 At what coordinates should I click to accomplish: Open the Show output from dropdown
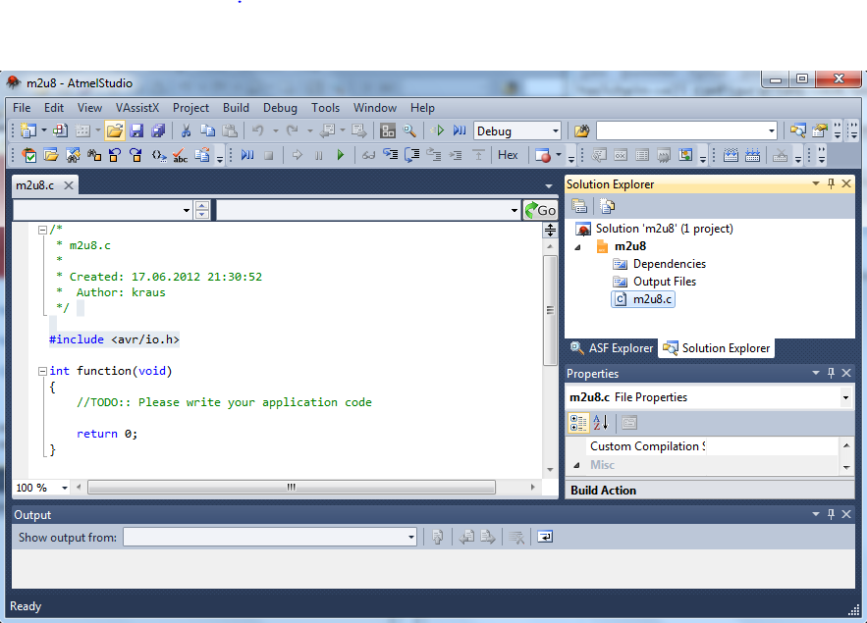pos(410,537)
